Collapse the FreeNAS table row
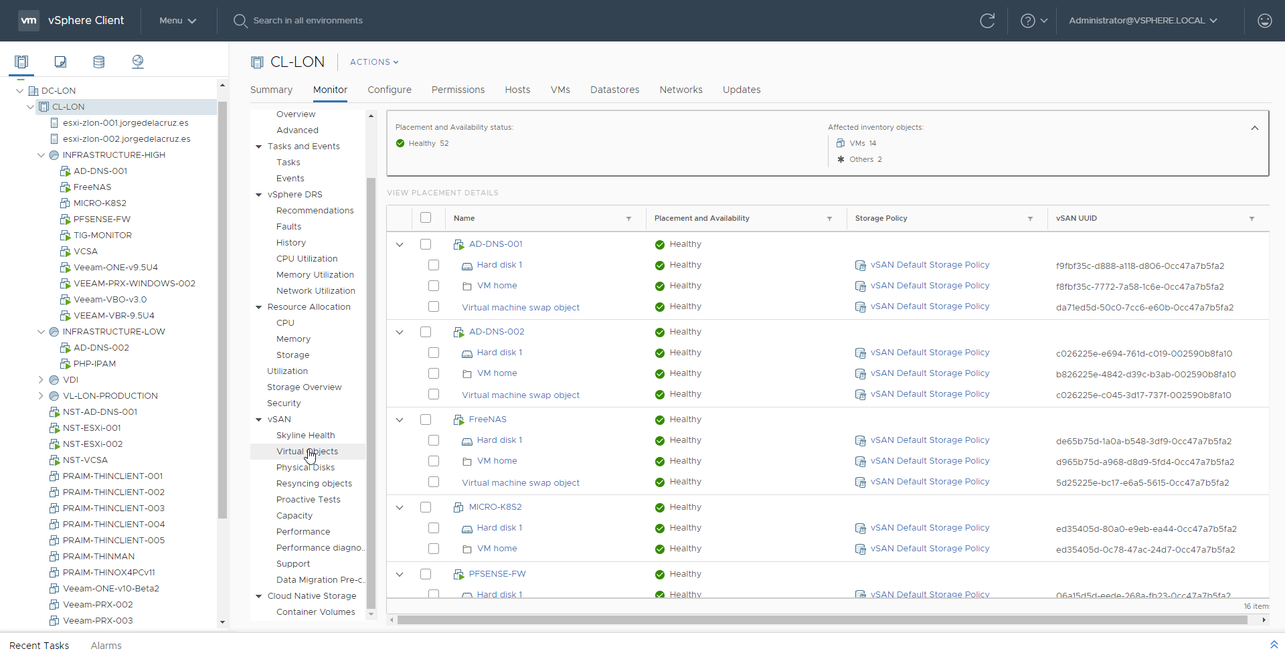1285x655 pixels. coord(400,420)
